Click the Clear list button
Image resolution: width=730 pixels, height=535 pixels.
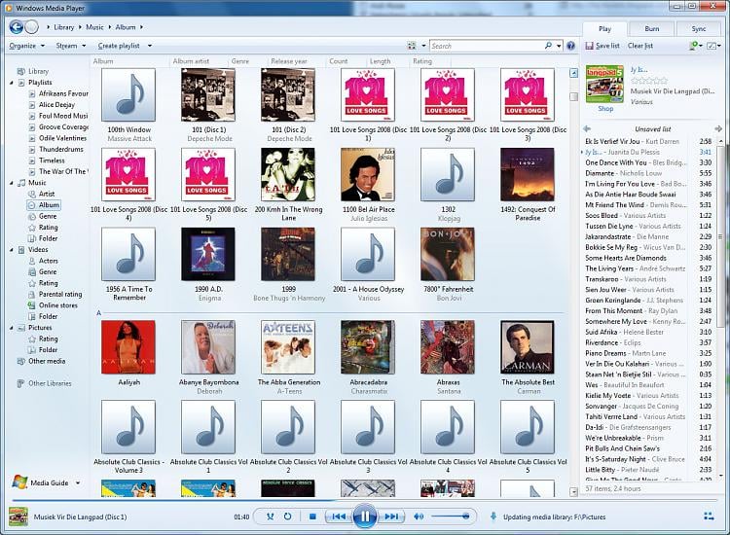click(x=640, y=46)
